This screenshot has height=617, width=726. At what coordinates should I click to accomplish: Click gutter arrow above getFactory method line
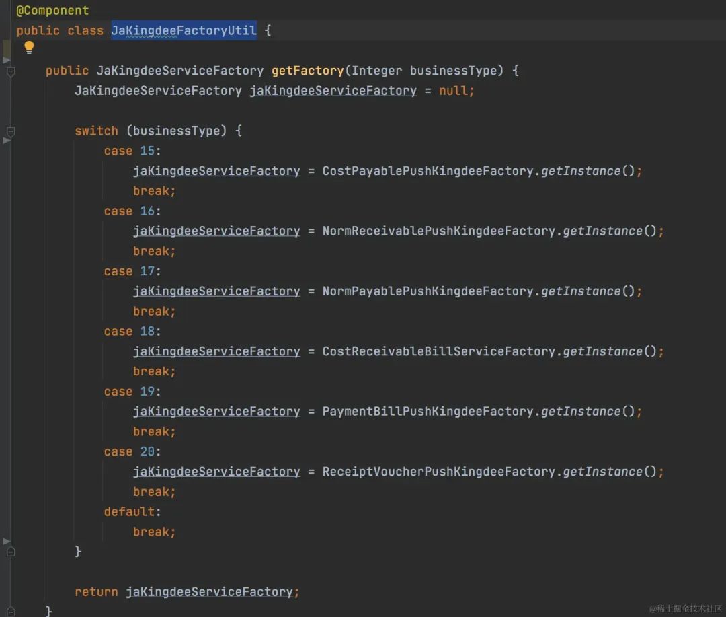6,60
